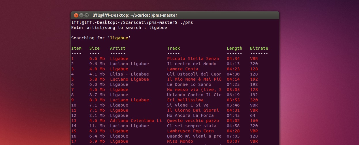Select track Si Viene E Si Va
This screenshot has width=359, height=145.
(x=188, y=105)
